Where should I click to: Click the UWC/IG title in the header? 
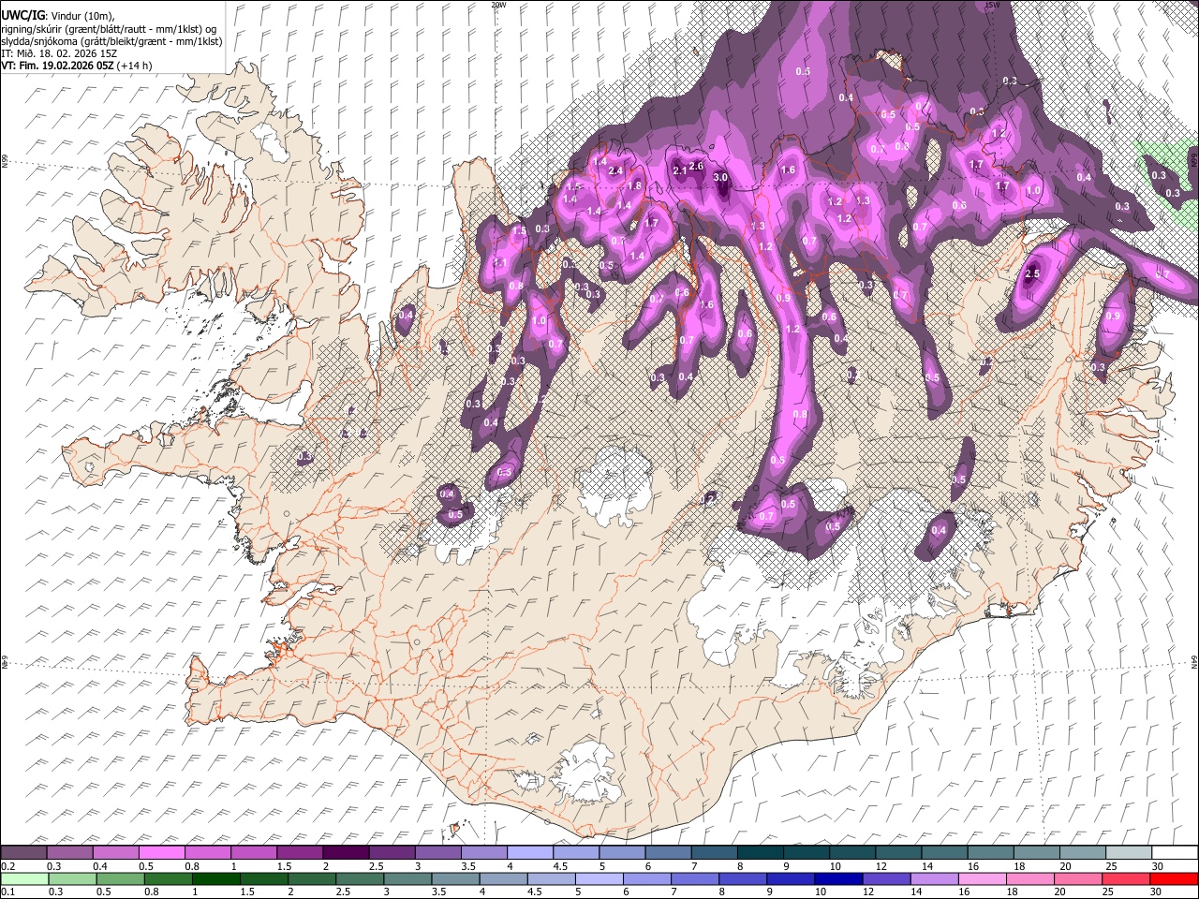pyautogui.click(x=23, y=16)
